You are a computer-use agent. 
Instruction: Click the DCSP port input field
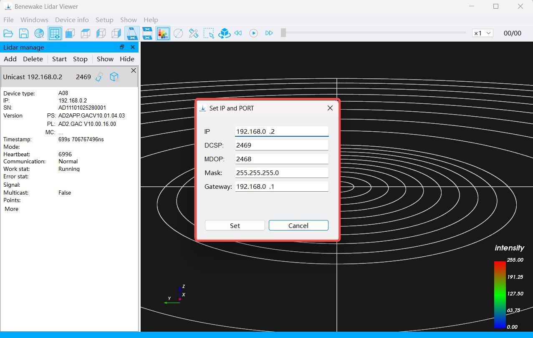pyautogui.click(x=282, y=145)
